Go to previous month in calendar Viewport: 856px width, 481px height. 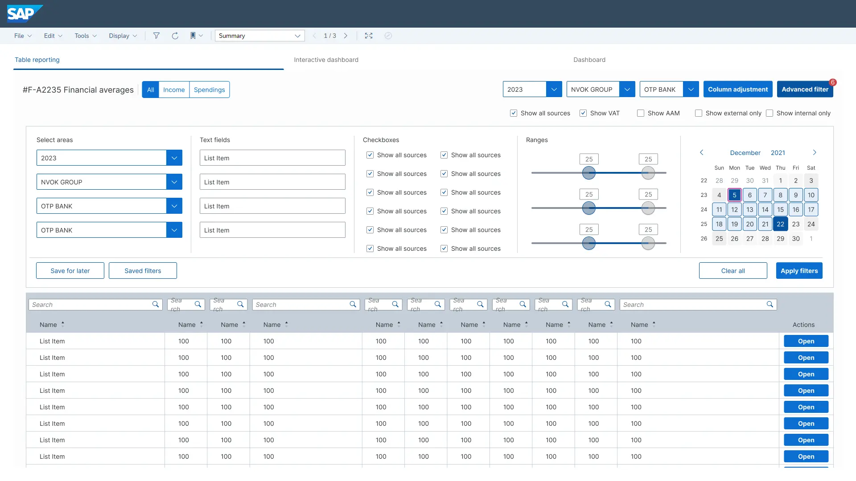pyautogui.click(x=702, y=153)
